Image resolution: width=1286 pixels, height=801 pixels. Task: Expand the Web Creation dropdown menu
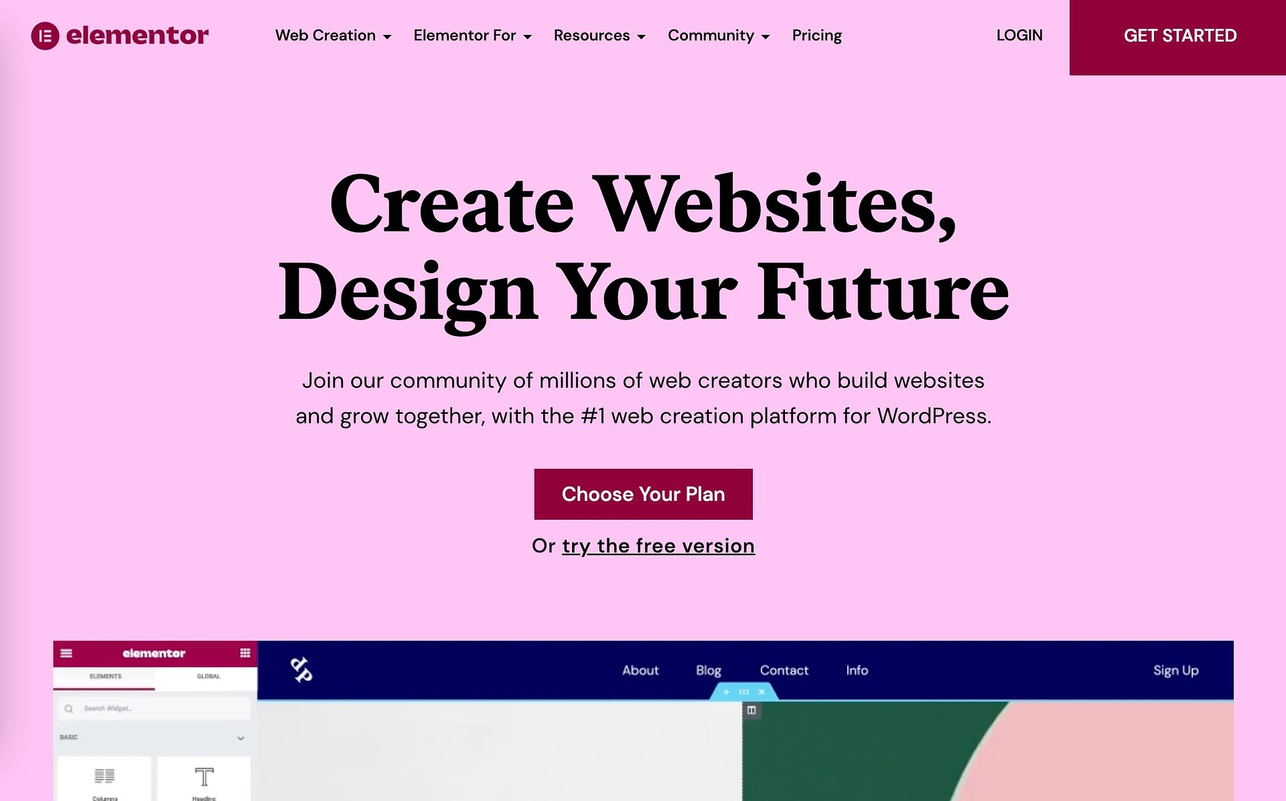[x=332, y=35]
